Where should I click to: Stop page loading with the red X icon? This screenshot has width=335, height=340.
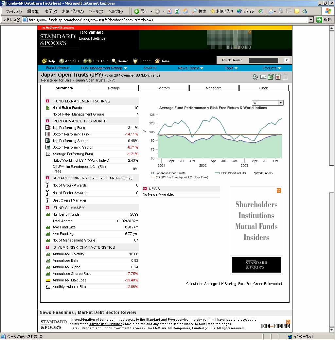tap(169, 11)
